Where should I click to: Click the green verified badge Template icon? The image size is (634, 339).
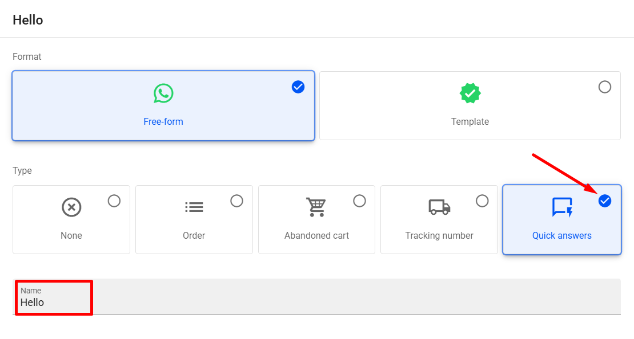tap(470, 93)
